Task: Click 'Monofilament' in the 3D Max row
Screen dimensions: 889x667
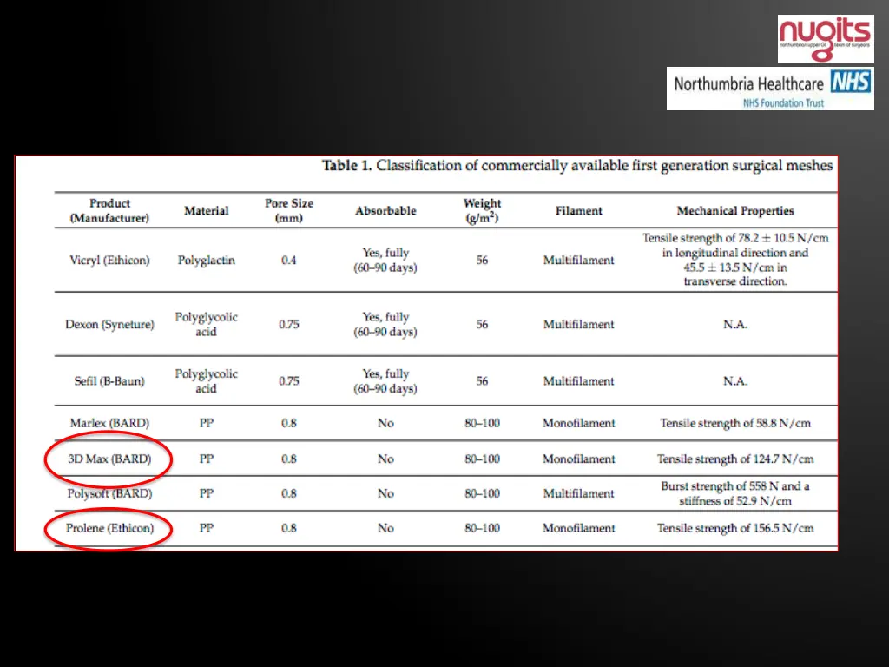Action: (x=578, y=459)
